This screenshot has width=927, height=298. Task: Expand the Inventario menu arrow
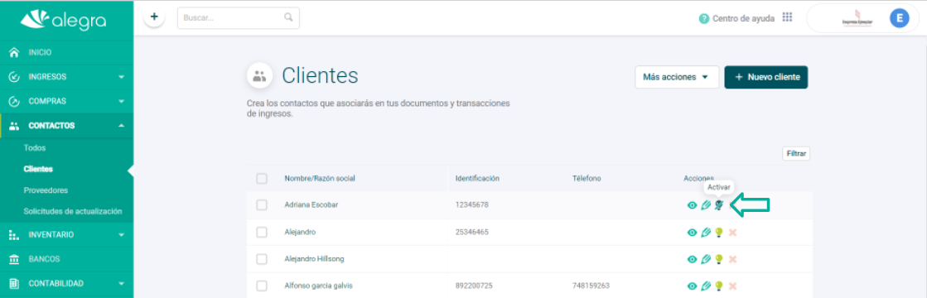click(121, 235)
